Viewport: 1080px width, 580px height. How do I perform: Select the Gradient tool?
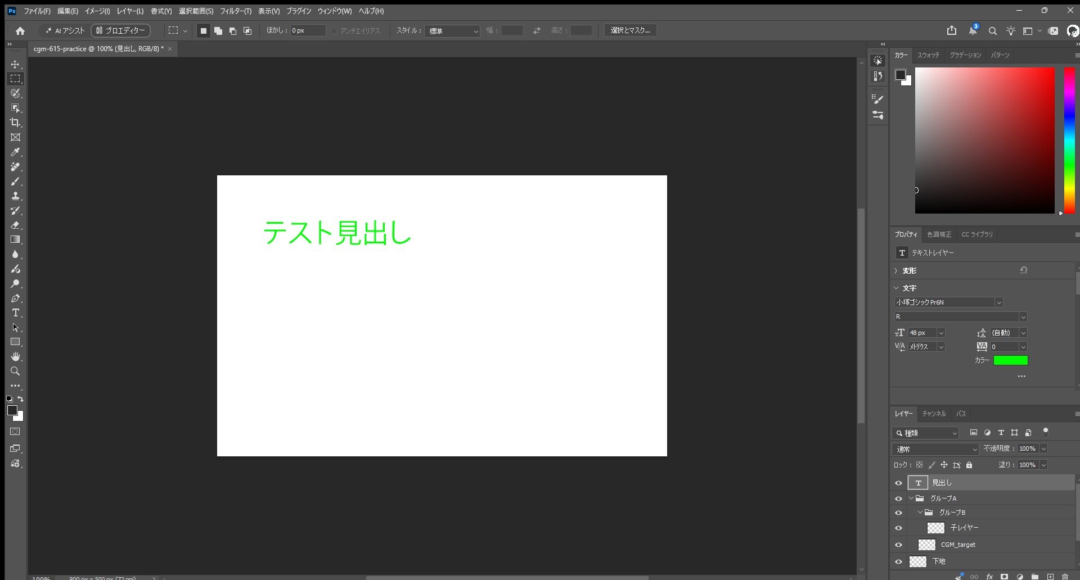15,239
